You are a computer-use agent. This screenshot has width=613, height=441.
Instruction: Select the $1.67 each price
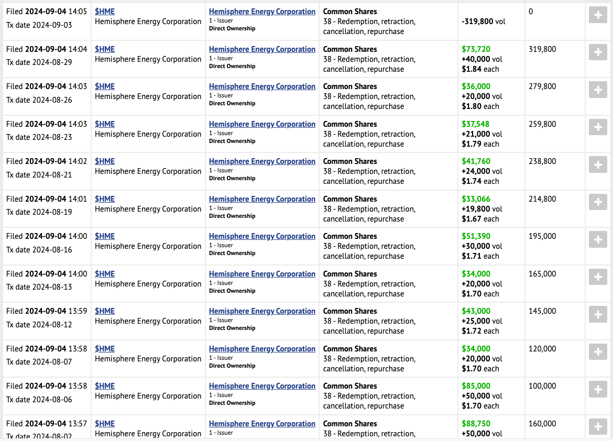pyautogui.click(x=480, y=219)
